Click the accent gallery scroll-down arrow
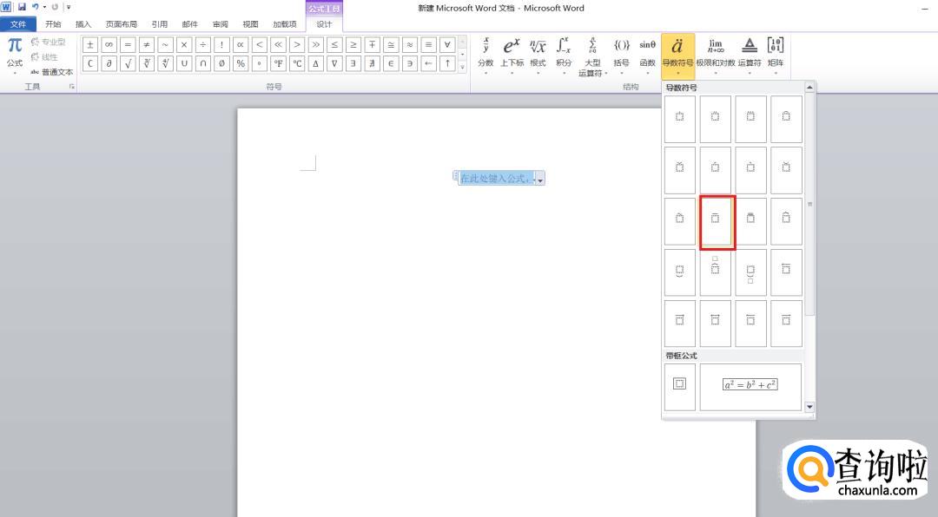 810,407
